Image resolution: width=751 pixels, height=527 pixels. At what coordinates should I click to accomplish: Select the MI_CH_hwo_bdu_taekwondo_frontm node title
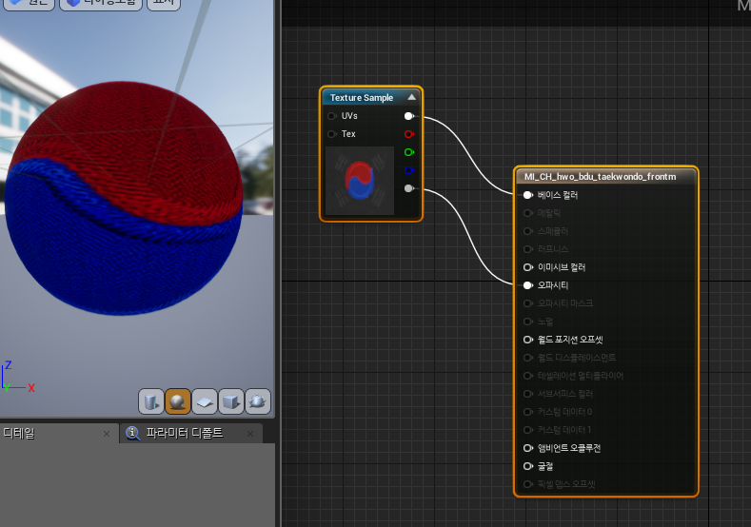point(600,177)
